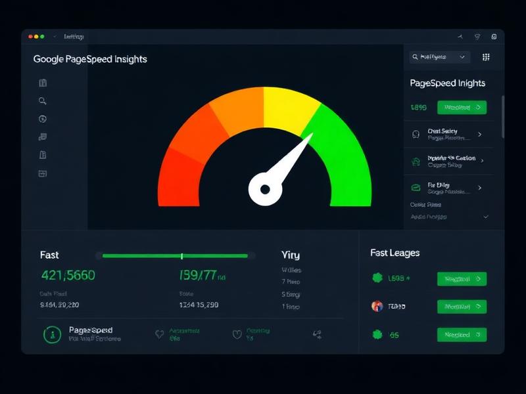
Task: Open the single document icon in the left sidebar
Action: (43, 155)
